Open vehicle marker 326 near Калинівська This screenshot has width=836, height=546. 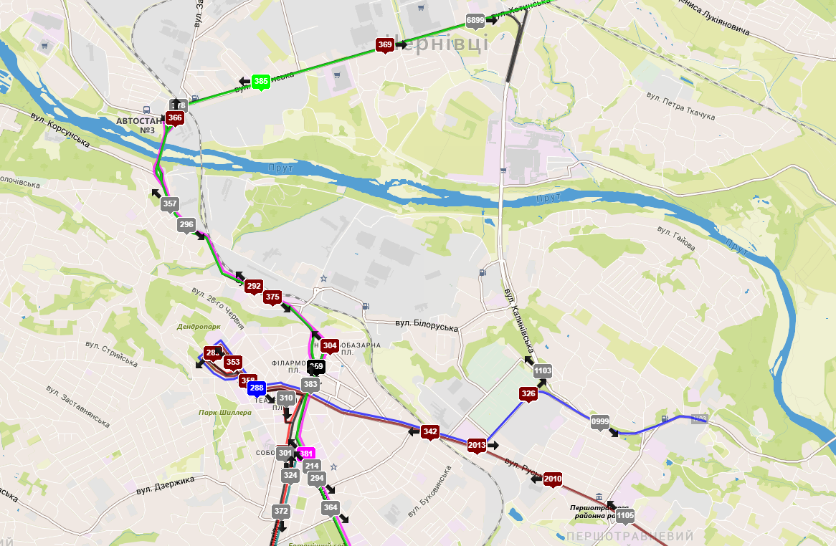[528, 394]
